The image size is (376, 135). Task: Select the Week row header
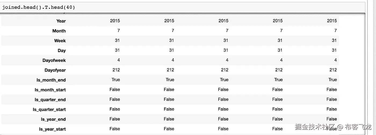(x=60, y=41)
